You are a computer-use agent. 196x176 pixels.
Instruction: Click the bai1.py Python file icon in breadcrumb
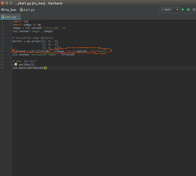click(21, 10)
